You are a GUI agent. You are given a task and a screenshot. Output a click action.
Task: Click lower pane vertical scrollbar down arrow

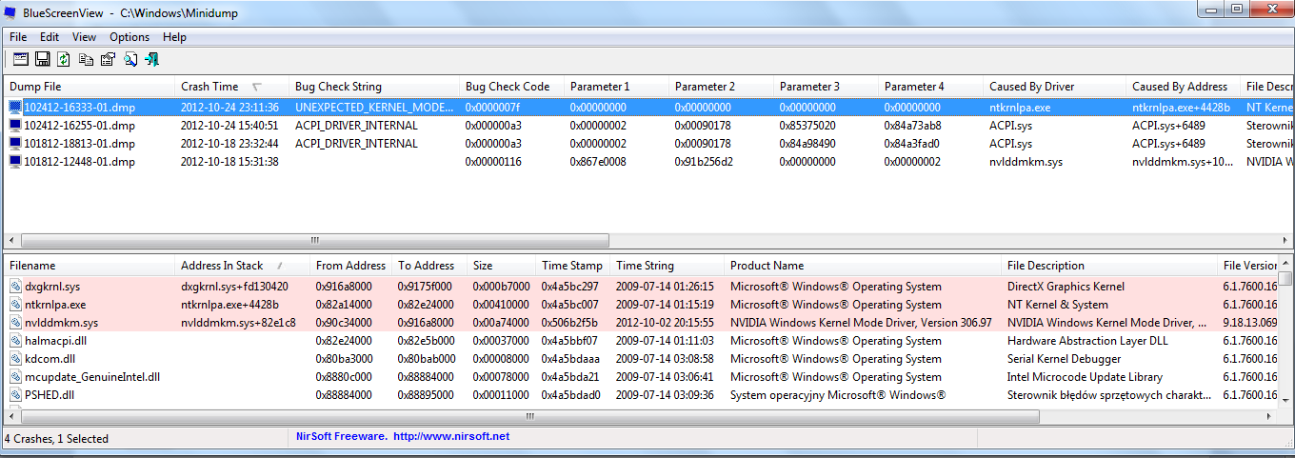[x=1285, y=401]
